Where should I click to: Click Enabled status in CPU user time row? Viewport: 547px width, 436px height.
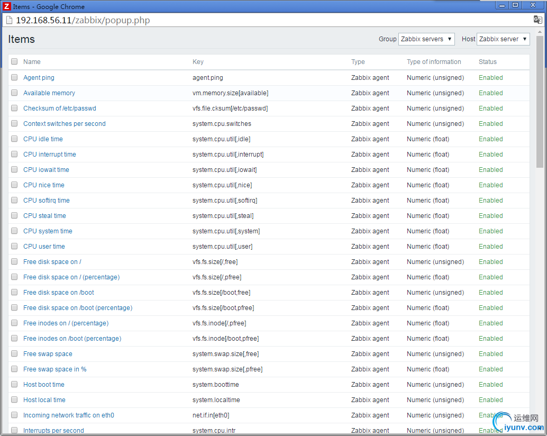point(490,246)
